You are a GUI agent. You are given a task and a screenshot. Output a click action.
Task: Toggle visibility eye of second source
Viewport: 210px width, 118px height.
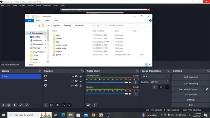click(76, 81)
